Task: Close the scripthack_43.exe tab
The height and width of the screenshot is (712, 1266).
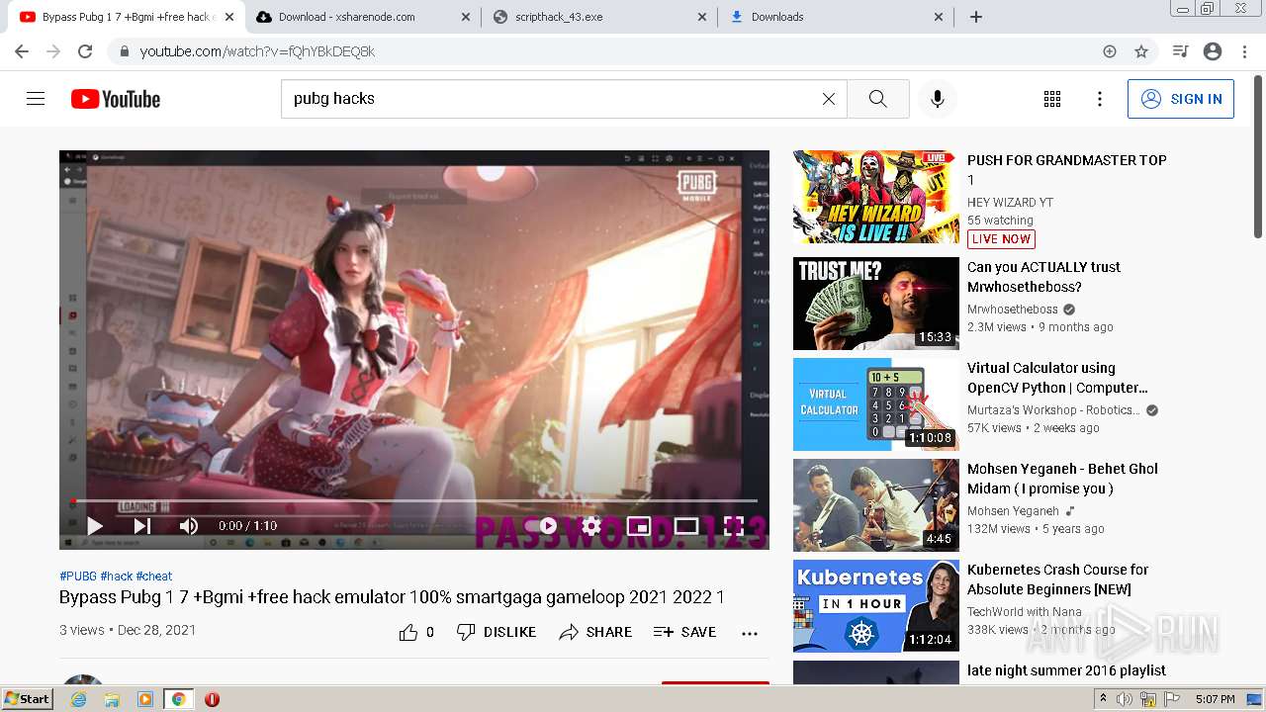Action: pyautogui.click(x=702, y=17)
